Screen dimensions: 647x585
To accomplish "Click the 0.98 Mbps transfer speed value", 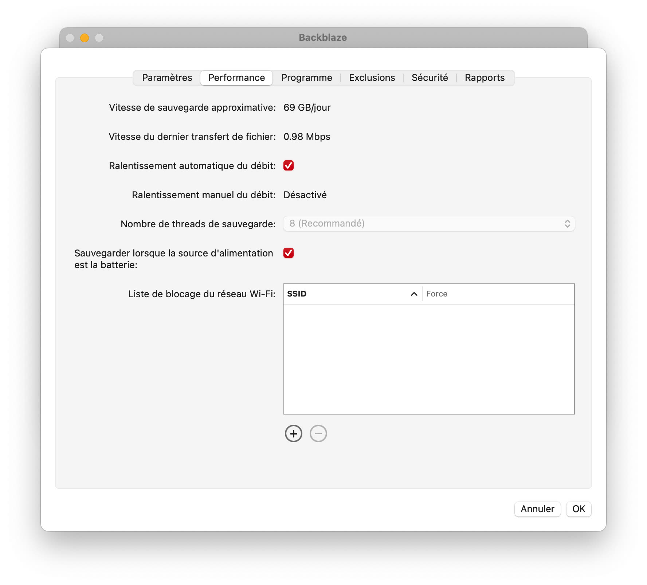I will 307,137.
